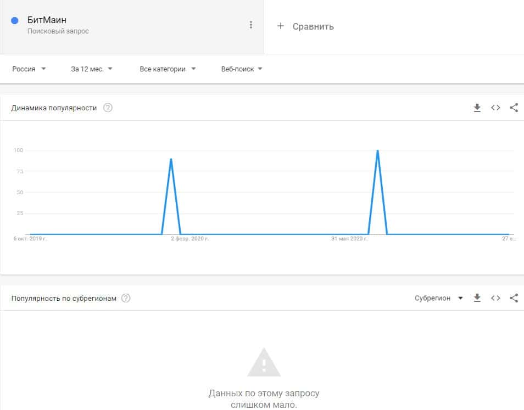Image resolution: width=524 pixels, height=410 pixels.
Task: Click the Динамика популярности heading
Action: tap(54, 108)
